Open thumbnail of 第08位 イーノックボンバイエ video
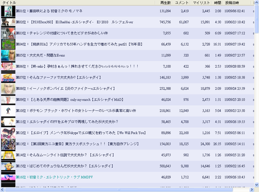This screenshot has width=259, height=192. [x=8, y=88]
